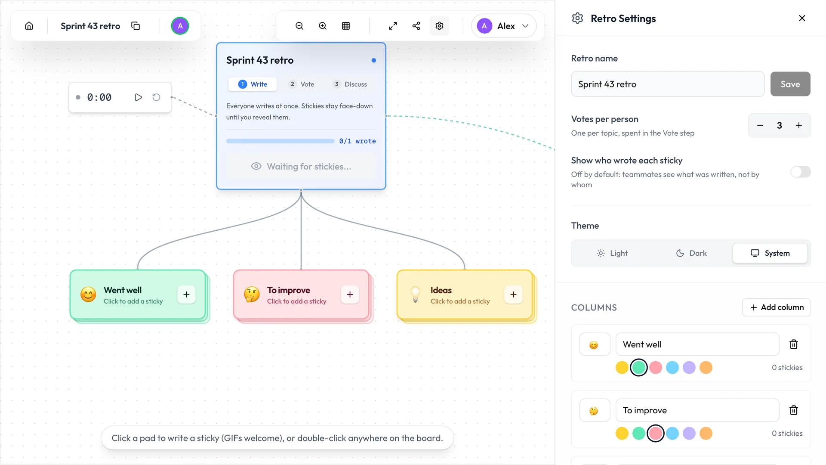Open the Alex user dropdown

point(504,26)
